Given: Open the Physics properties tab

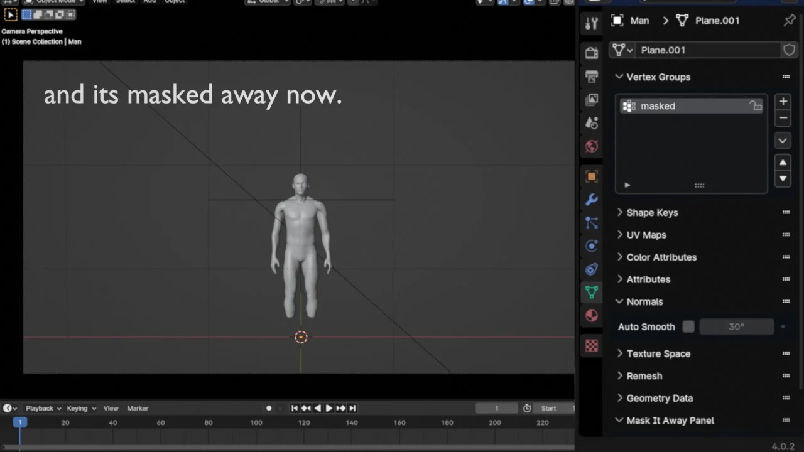Looking at the screenshot, I should [591, 245].
